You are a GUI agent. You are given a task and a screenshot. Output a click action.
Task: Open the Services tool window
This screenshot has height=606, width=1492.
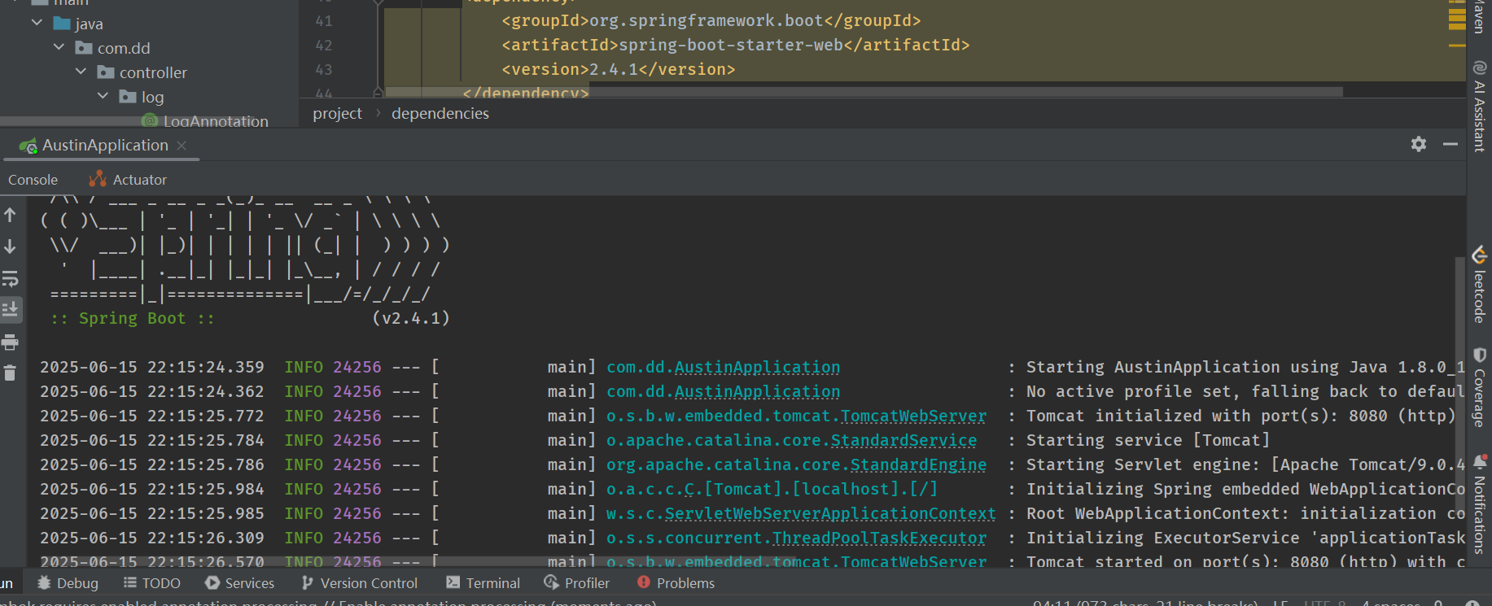coord(239,583)
